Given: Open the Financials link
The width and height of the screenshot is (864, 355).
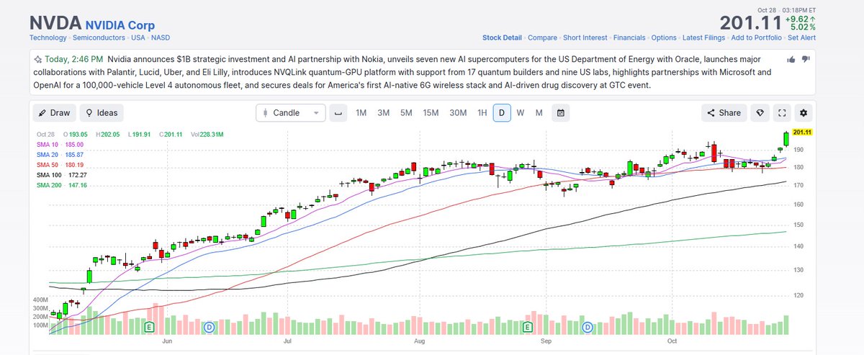Looking at the screenshot, I should click(631, 37).
